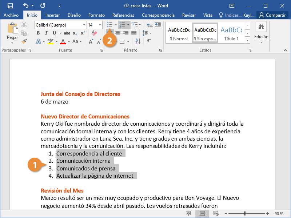Switch to the Diseño tab
Viewport: 291px width, 218px height.
(x=74, y=15)
